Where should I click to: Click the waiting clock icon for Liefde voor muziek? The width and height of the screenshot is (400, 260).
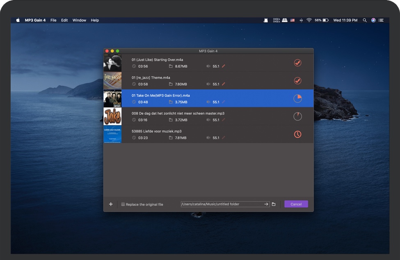[297, 134]
